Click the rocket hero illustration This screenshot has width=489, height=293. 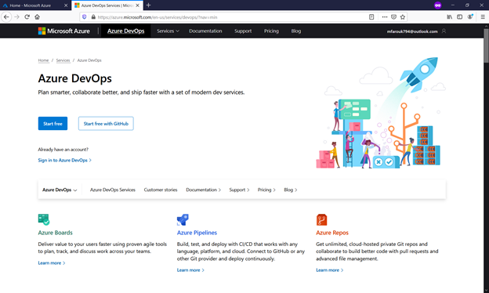[418, 74]
